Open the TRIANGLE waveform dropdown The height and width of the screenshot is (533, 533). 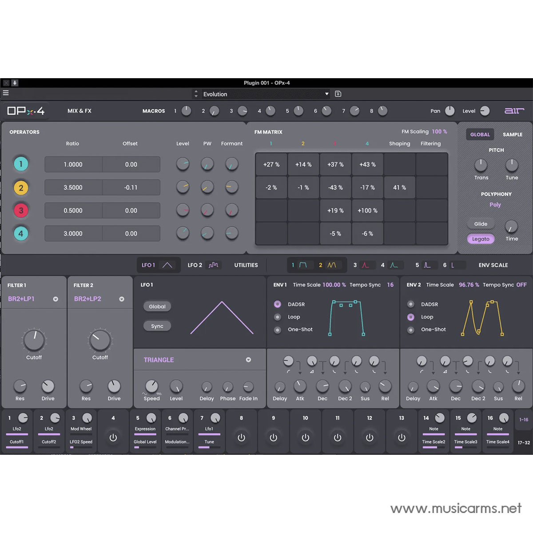[248, 360]
